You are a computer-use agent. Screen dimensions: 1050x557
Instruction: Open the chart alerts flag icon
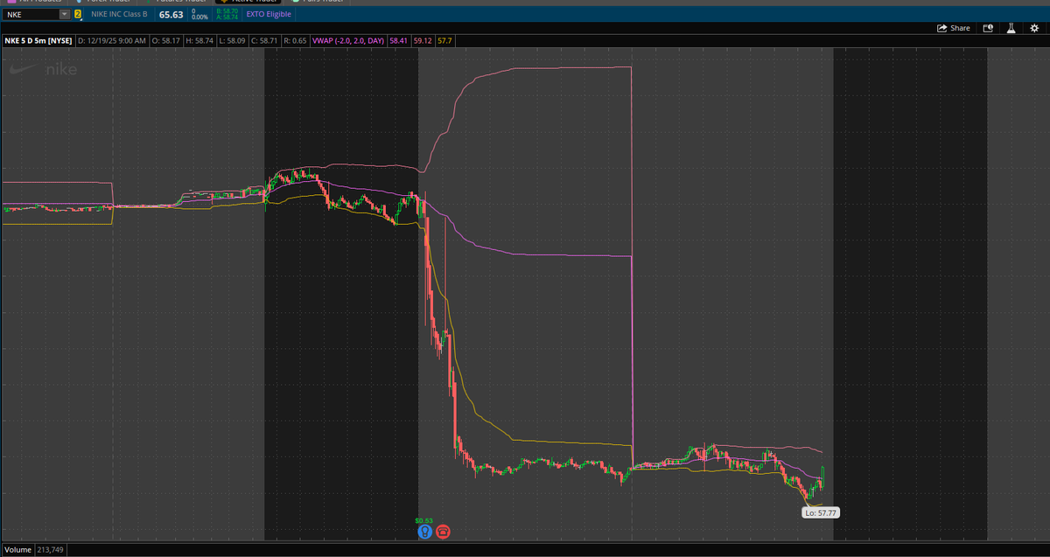tap(988, 28)
